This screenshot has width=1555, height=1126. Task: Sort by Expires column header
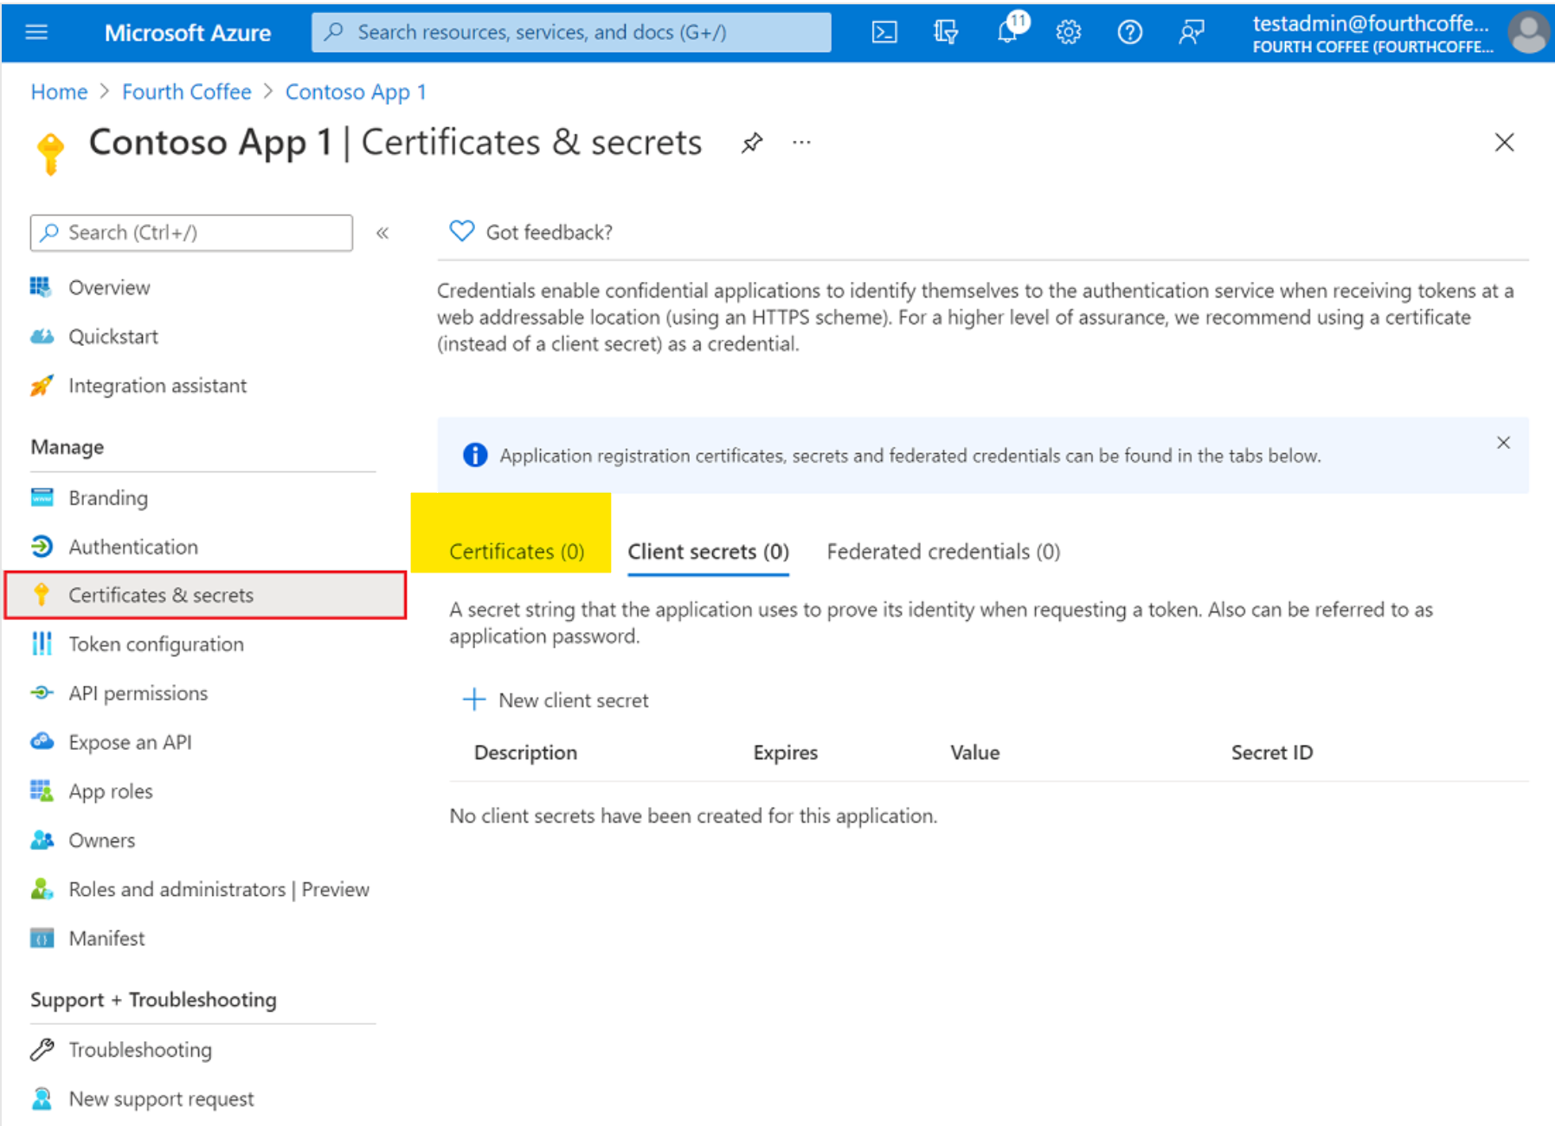click(785, 752)
